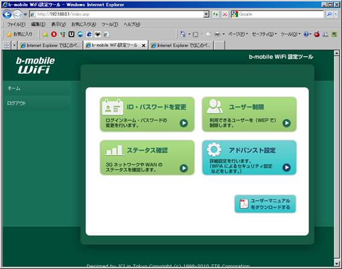Click the ID card icon

click(x=113, y=107)
